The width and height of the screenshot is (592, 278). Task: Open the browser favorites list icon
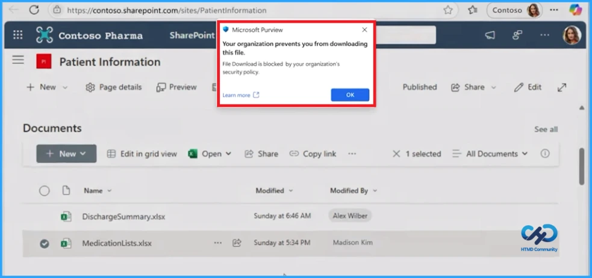(472, 10)
